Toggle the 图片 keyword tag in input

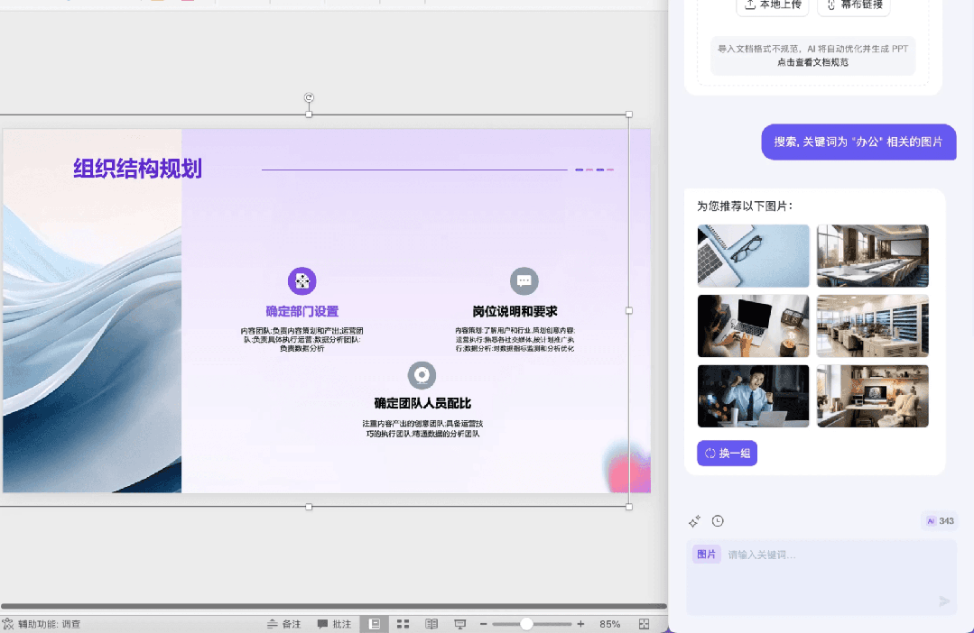pyautogui.click(x=707, y=554)
